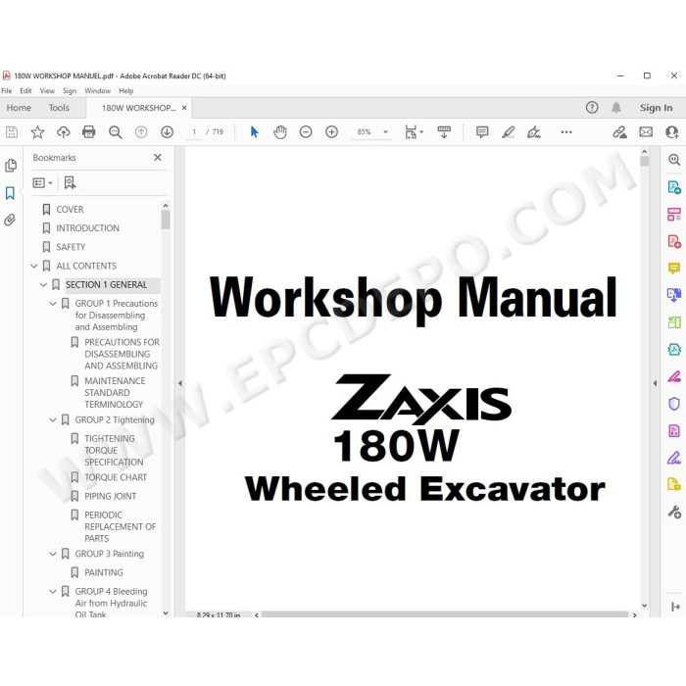
Task: Send the file by email envelope icon
Action: (646, 132)
